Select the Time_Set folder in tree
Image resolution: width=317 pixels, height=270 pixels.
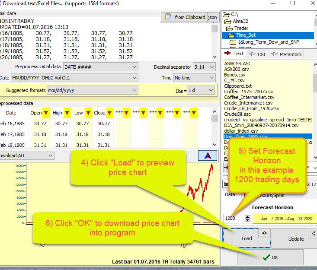coord(245,35)
